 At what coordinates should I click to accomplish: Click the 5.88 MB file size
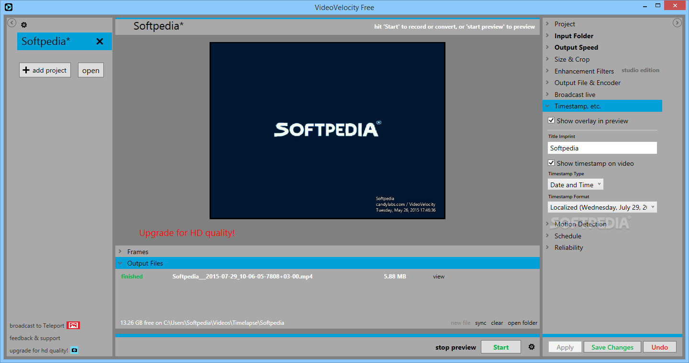click(395, 277)
